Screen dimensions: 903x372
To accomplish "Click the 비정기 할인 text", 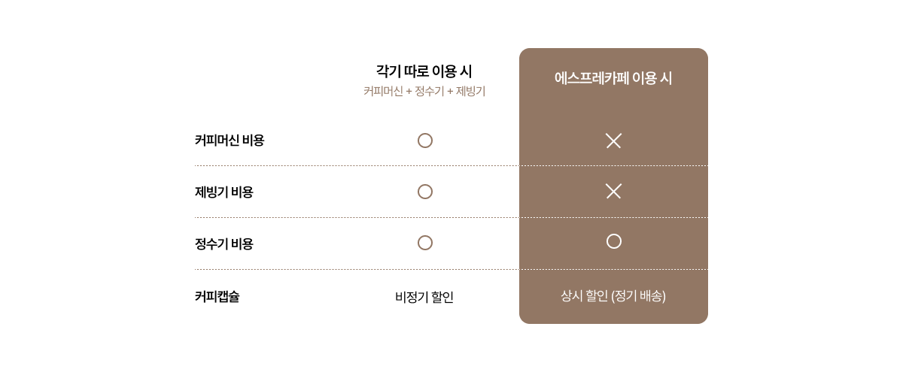I will [x=424, y=297].
